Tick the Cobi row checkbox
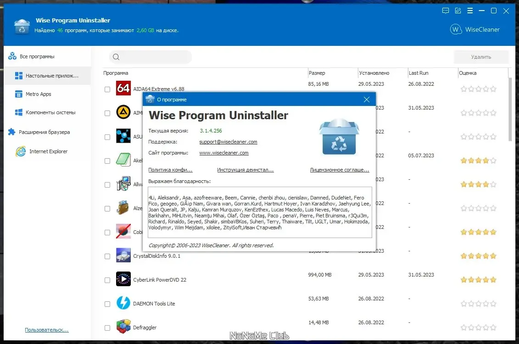This screenshot has height=344, width=519. coord(107,233)
